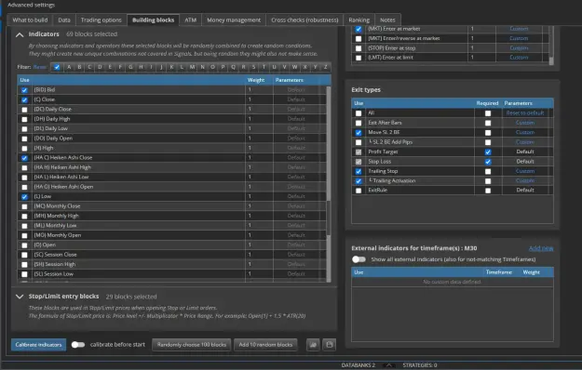The image size is (582, 370).
Task: Filter indicators by letter H
Action: point(141,67)
